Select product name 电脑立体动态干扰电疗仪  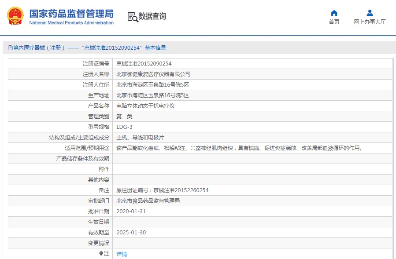[145, 106]
